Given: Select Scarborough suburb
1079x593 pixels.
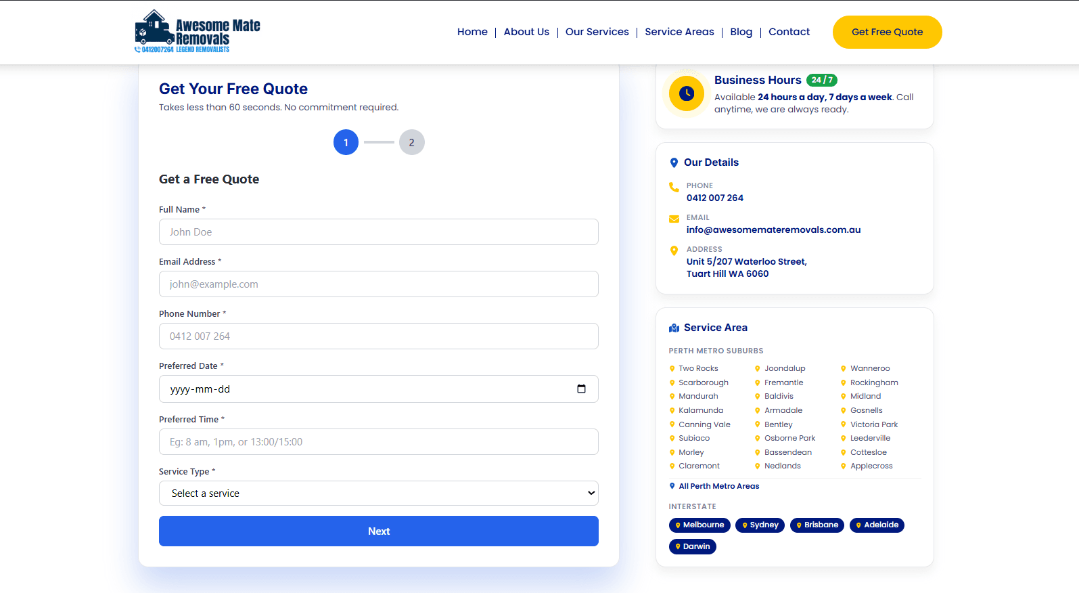Looking at the screenshot, I should tap(704, 382).
